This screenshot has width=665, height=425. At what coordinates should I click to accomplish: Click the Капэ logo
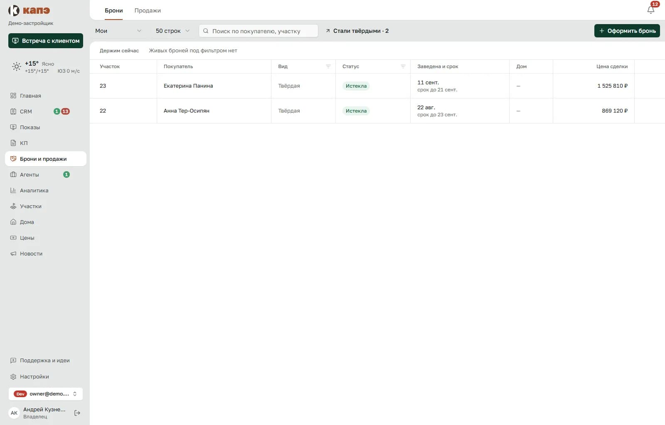[x=29, y=10]
